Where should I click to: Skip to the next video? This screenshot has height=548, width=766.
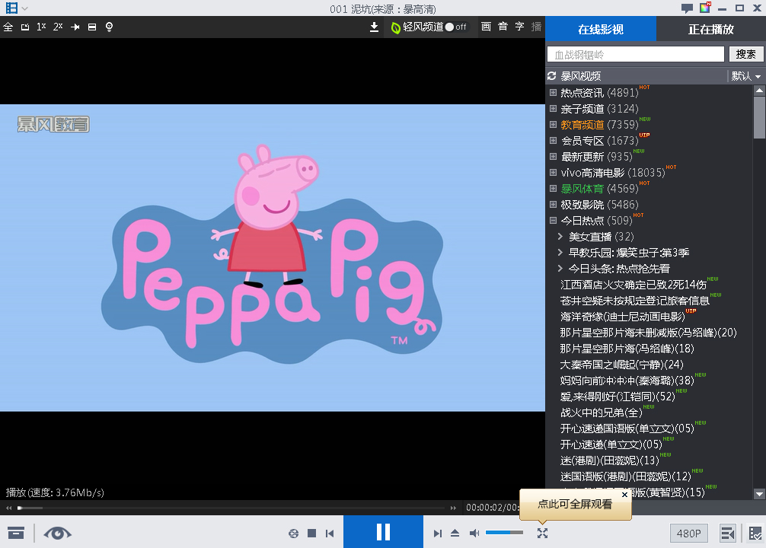click(x=437, y=534)
